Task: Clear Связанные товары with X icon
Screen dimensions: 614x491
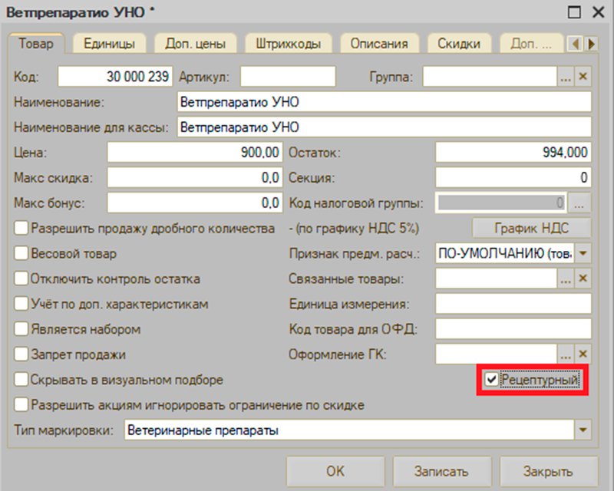Action: click(x=583, y=278)
